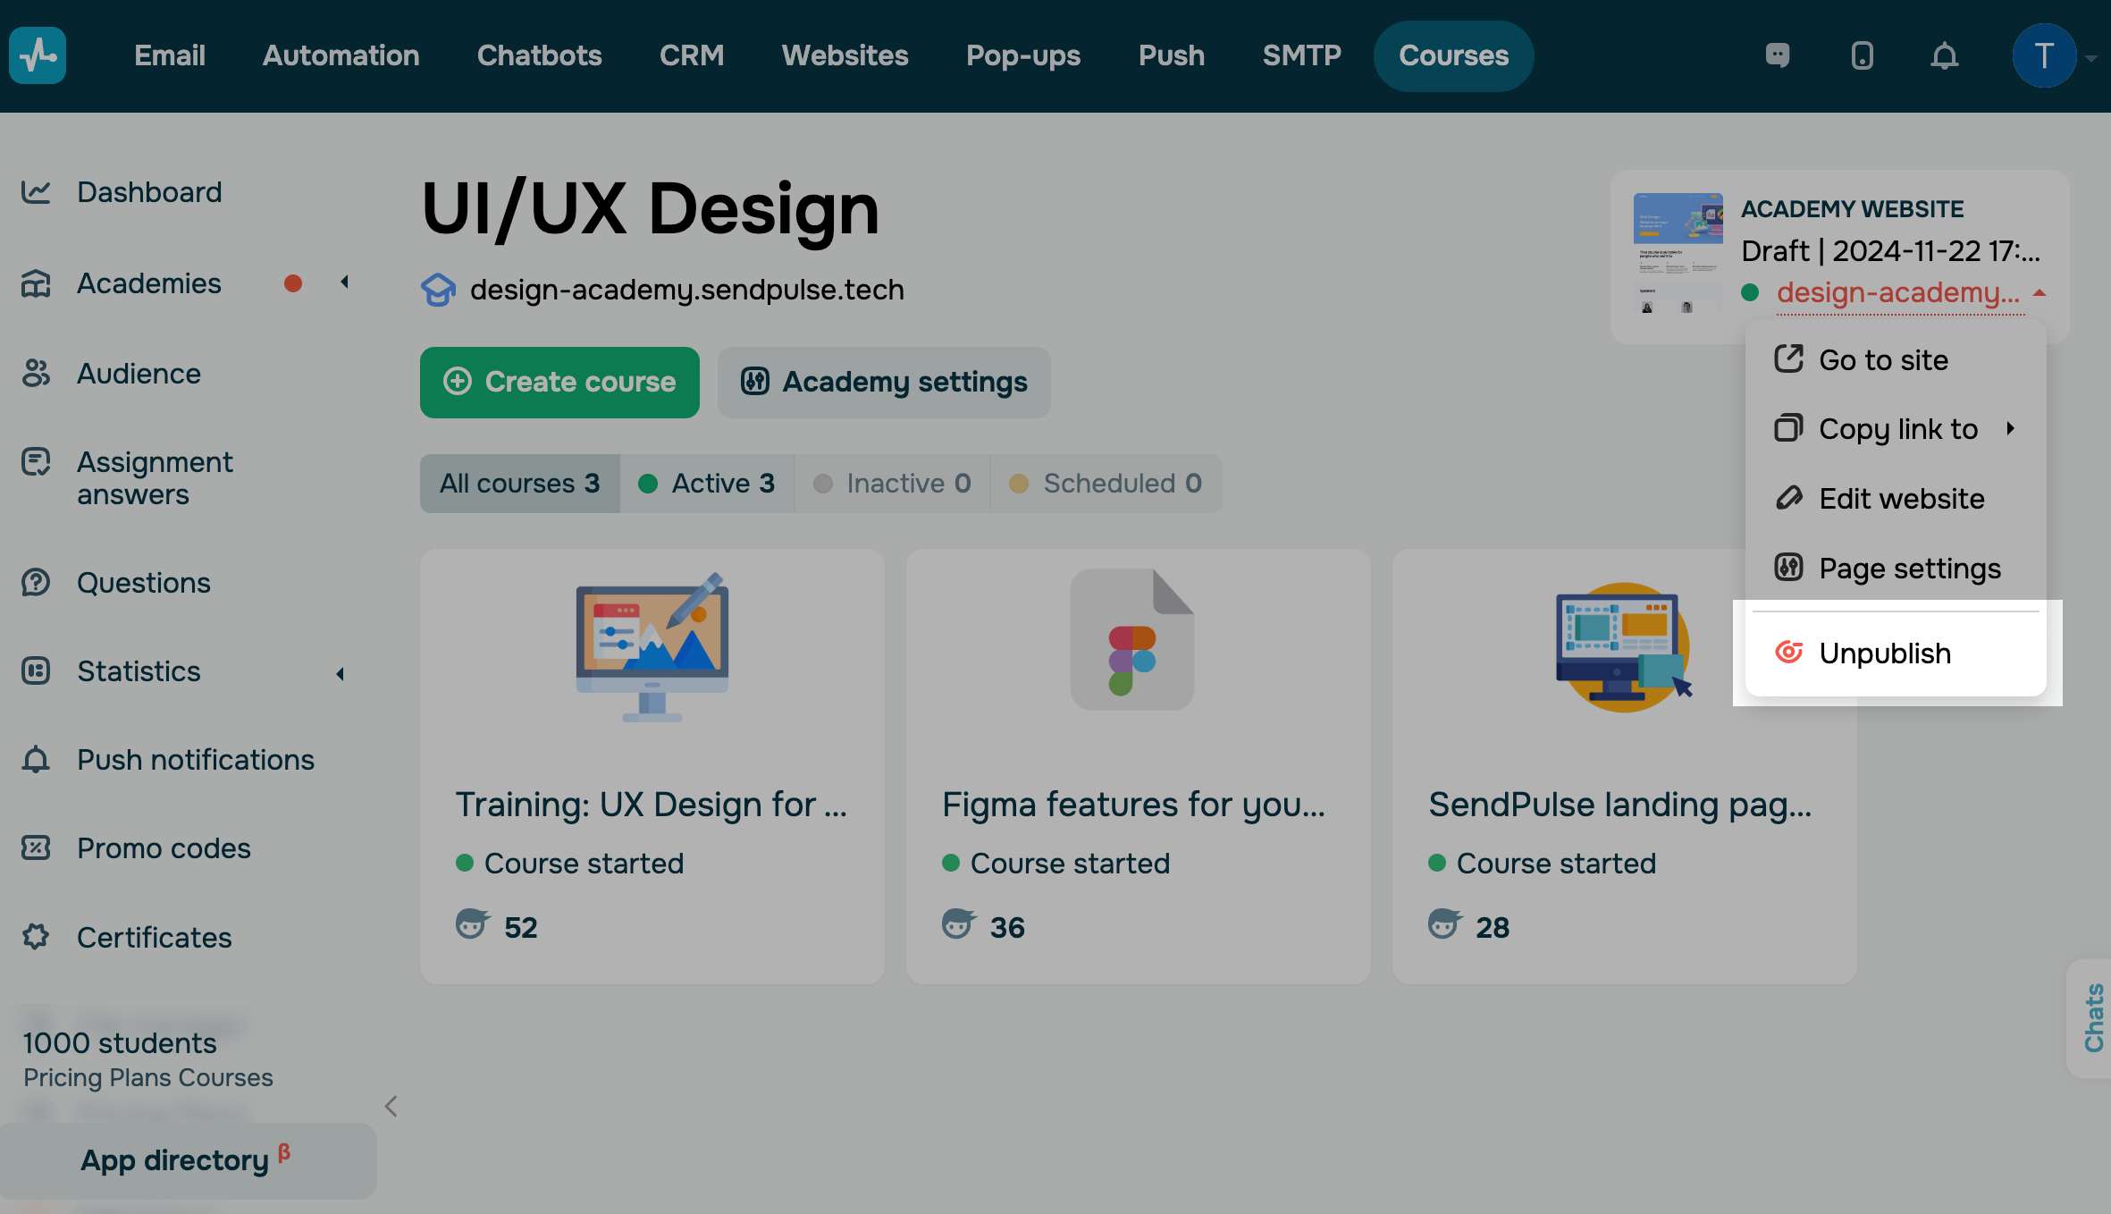Screen dimensions: 2111x1214
Task: Click the mobile device icon in header
Action: tap(1862, 55)
